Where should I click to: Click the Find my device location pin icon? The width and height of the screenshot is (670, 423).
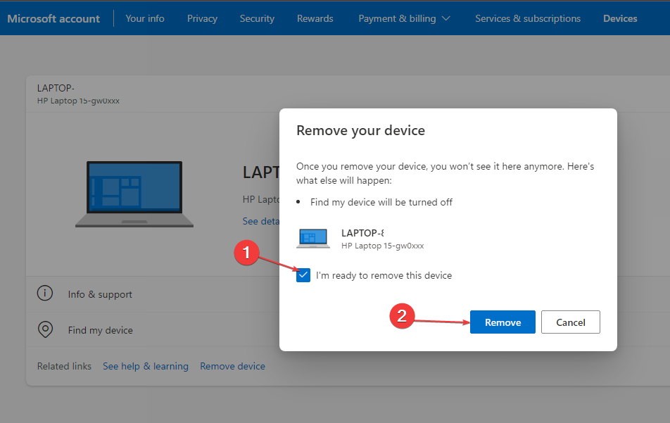click(45, 329)
